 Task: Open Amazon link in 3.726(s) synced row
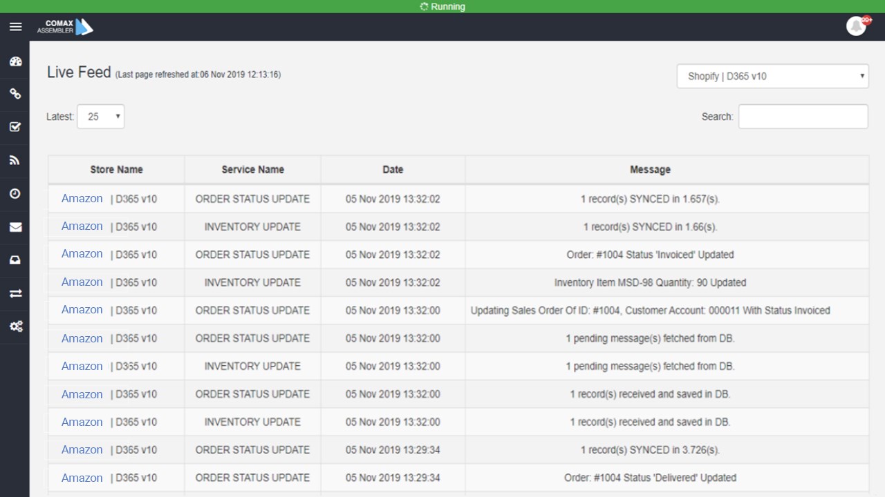[82, 449]
